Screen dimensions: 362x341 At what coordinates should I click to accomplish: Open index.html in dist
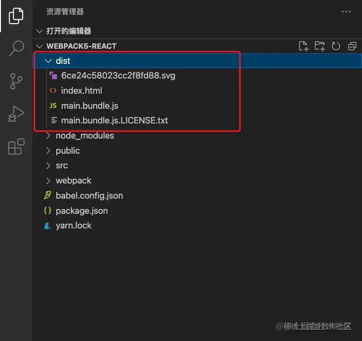point(81,90)
